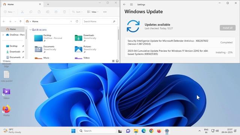240x135 pixels.
Task: Select the Home tab in File Explorer
Action: coord(22,4)
